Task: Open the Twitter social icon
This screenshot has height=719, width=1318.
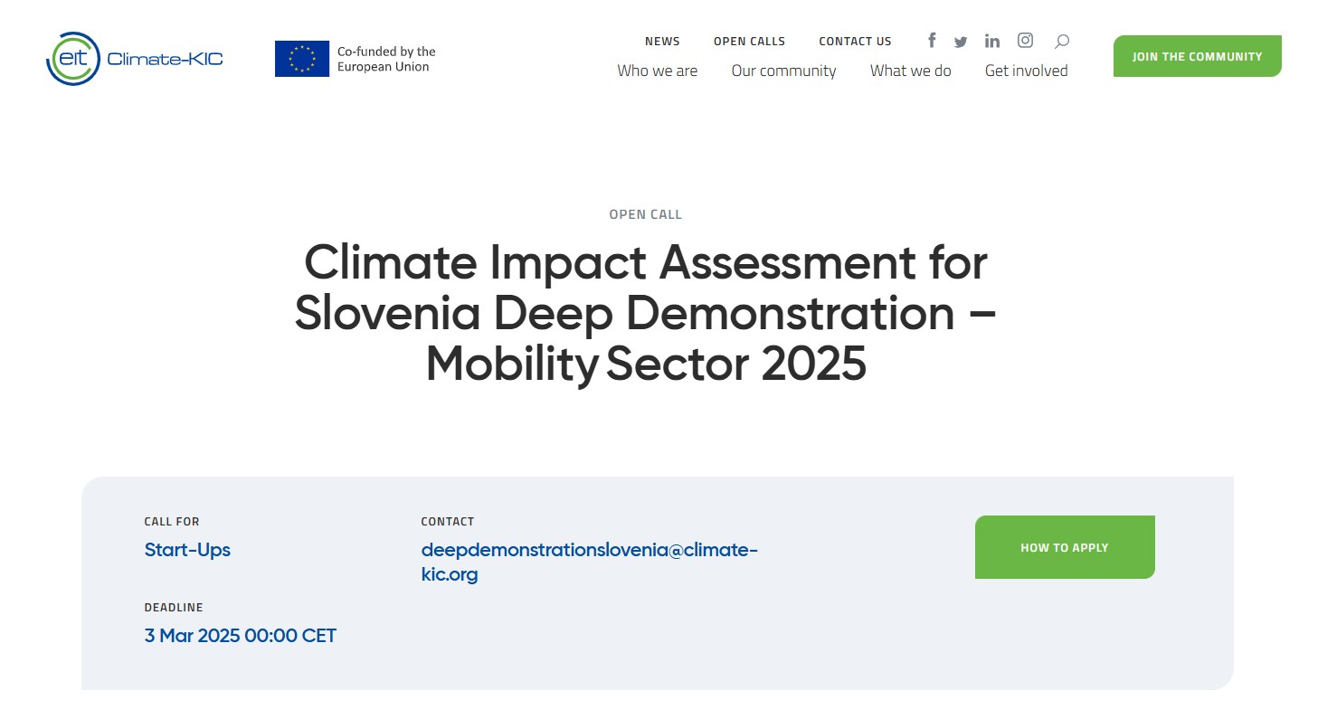Action: [961, 42]
